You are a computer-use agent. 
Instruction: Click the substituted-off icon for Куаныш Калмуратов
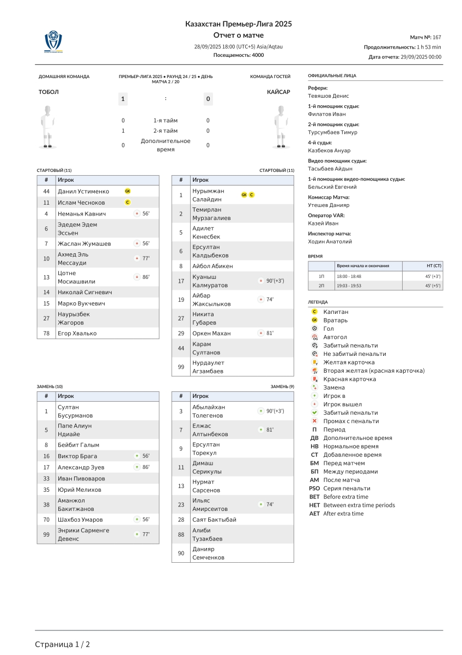pos(260,281)
